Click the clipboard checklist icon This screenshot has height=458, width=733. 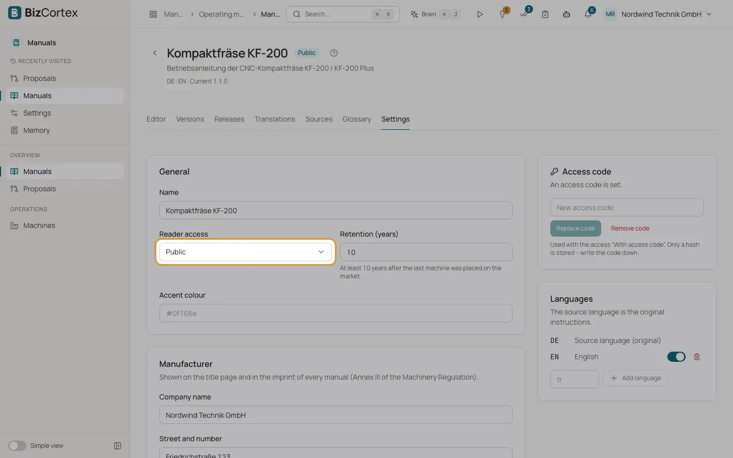[x=545, y=14]
